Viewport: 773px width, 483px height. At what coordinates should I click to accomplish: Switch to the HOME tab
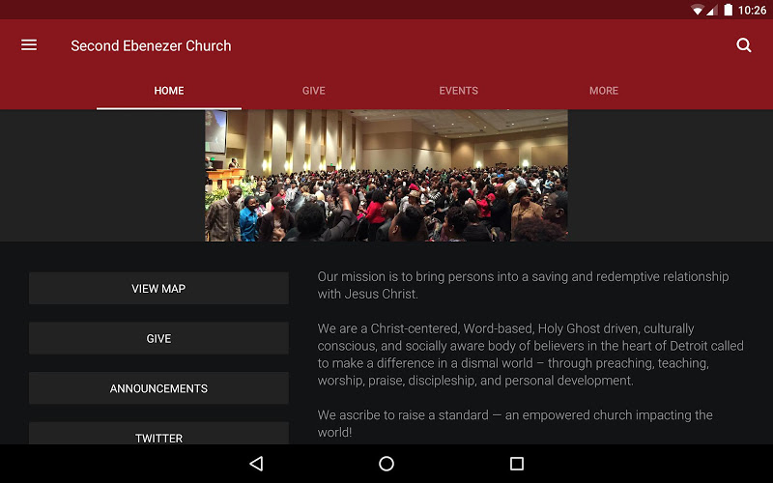pyautogui.click(x=169, y=91)
